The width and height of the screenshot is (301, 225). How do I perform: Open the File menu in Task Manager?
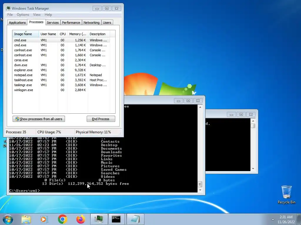(10, 15)
